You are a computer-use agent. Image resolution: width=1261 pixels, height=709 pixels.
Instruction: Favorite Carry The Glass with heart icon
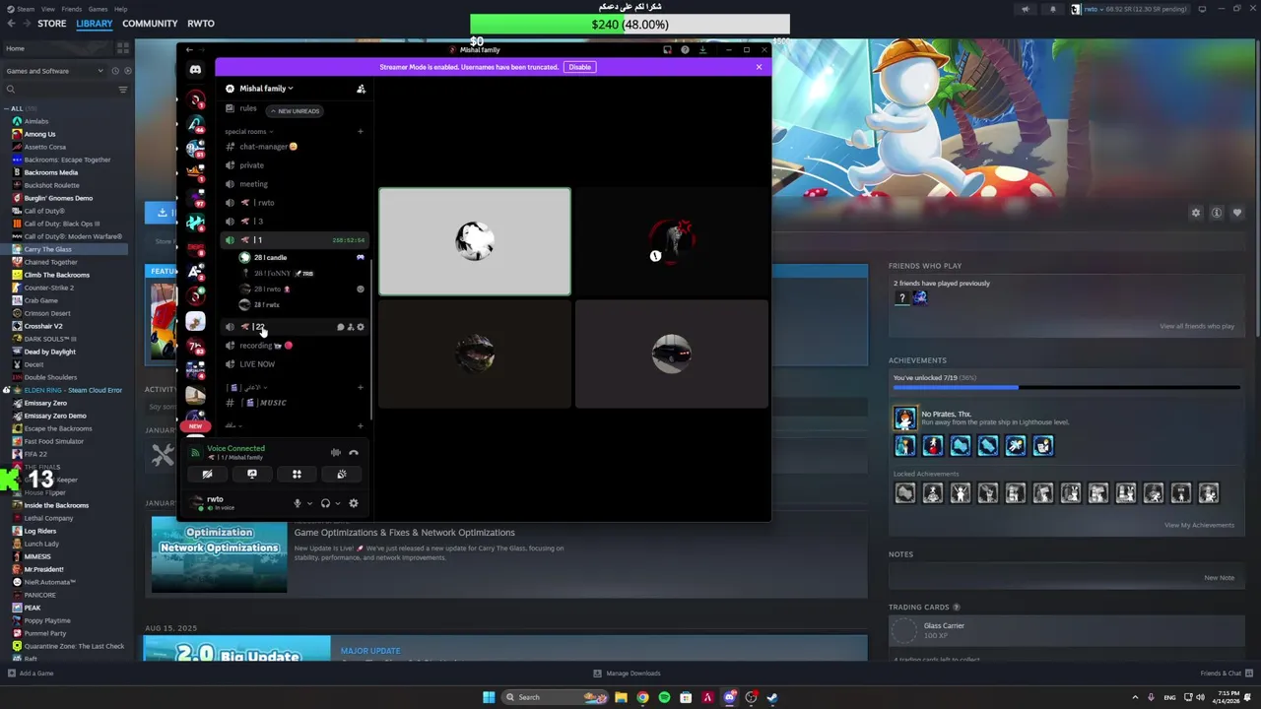pos(1237,213)
